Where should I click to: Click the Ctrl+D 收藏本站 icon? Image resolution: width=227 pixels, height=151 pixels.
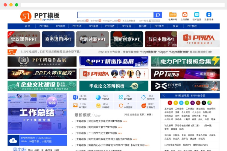click(x=173, y=15)
